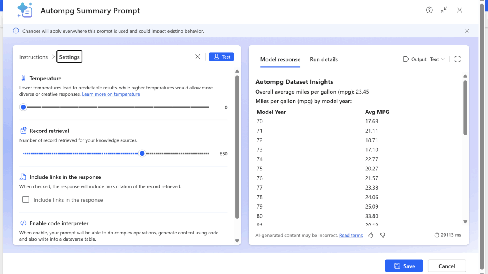Open the Output: Text dropdown
Viewport: 488px width, 274px height.
[x=424, y=59]
